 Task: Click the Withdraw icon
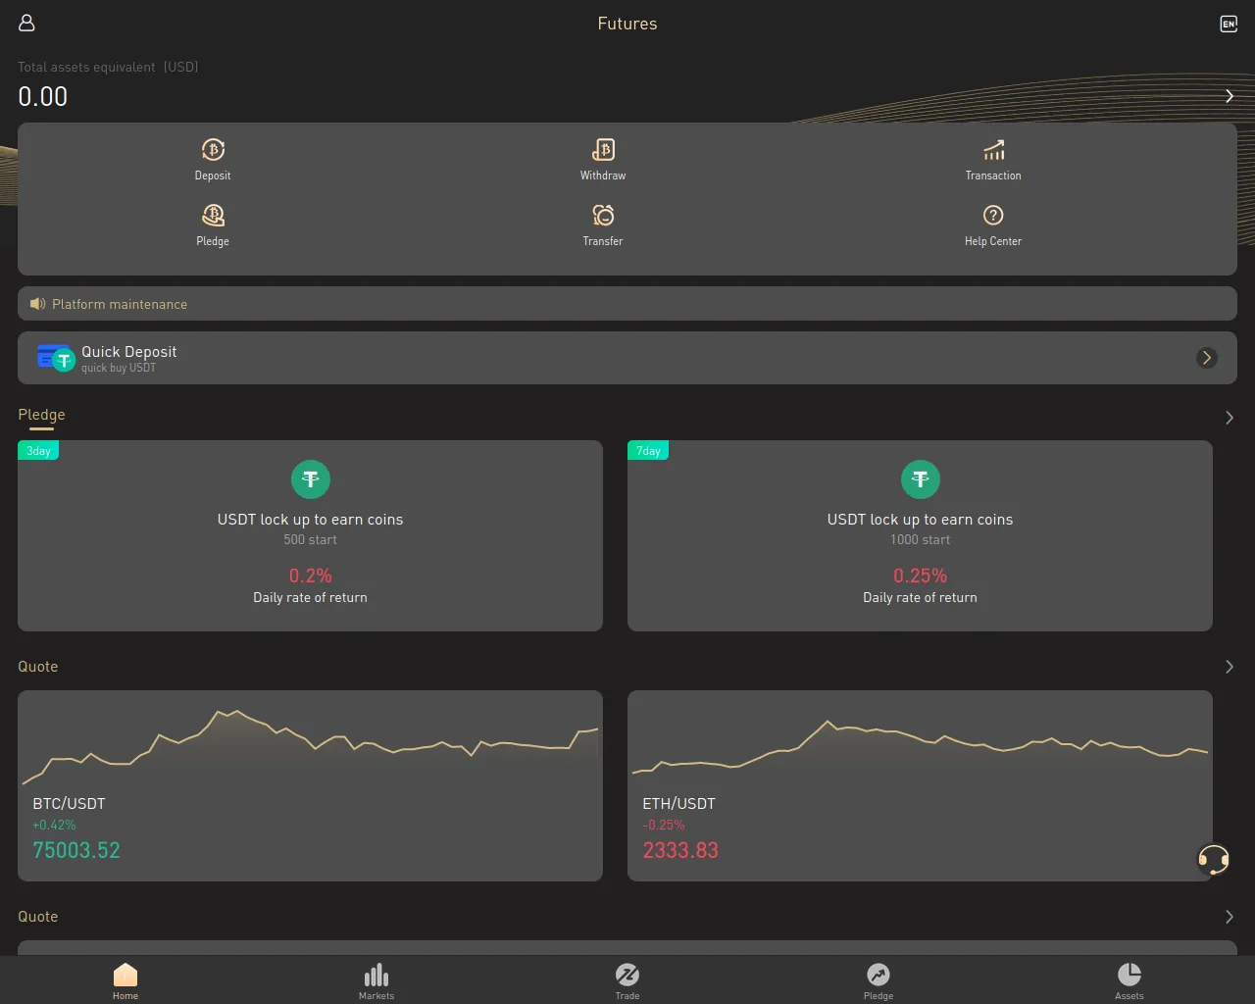(603, 150)
